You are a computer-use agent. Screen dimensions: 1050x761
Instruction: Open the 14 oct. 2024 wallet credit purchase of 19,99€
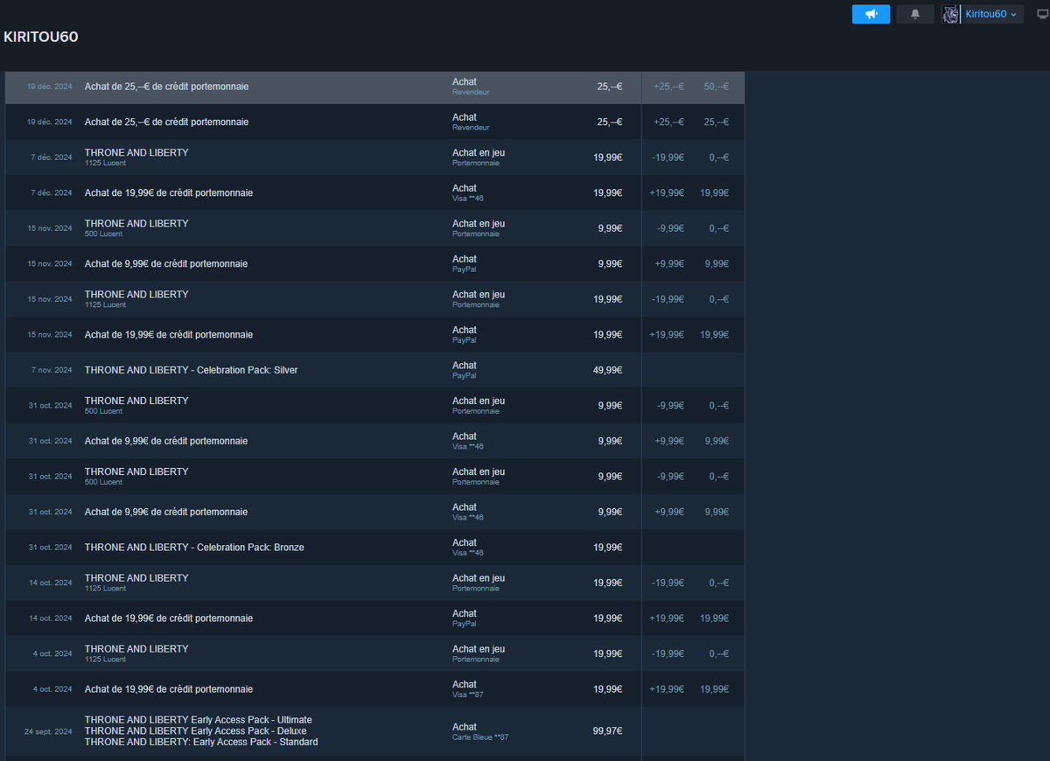[374, 618]
